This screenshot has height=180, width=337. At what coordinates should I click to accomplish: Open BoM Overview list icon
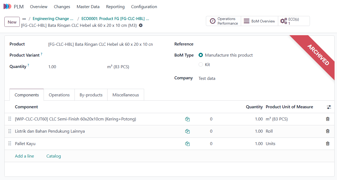246,21
